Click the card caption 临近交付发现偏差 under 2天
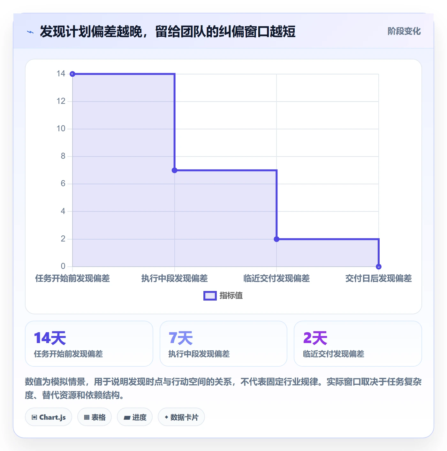 pyautogui.click(x=334, y=354)
